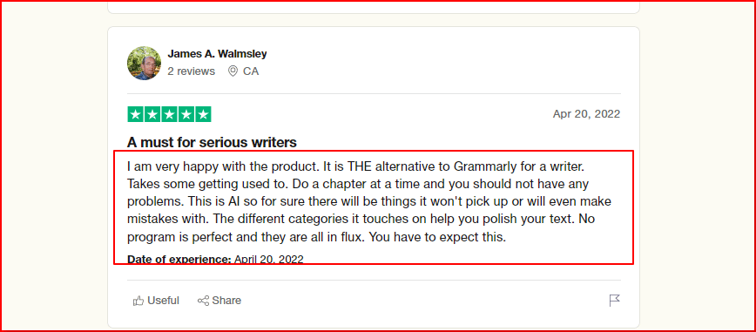Flag this review with the flag icon
This screenshot has width=756, height=332.
614,301
